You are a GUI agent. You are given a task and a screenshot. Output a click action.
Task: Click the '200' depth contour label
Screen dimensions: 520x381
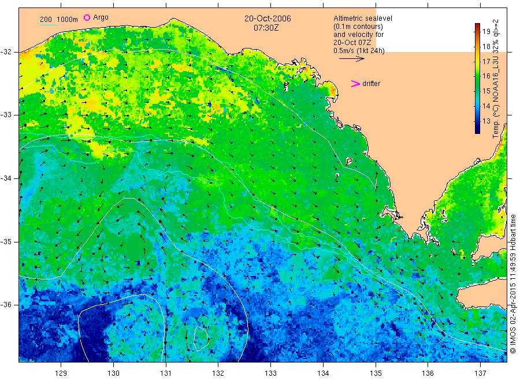click(46, 20)
